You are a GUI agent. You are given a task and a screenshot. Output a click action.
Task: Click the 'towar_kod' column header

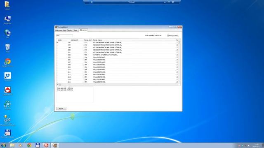88,40
